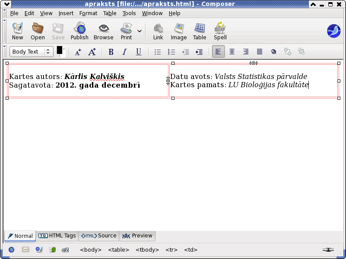Justify the text alignment
The image size is (346, 259).
click(260, 52)
